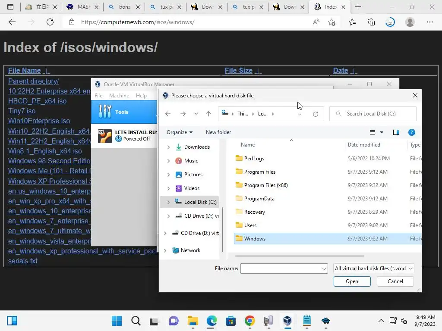Open the Help menu in VirtualBox Manager

(141, 96)
